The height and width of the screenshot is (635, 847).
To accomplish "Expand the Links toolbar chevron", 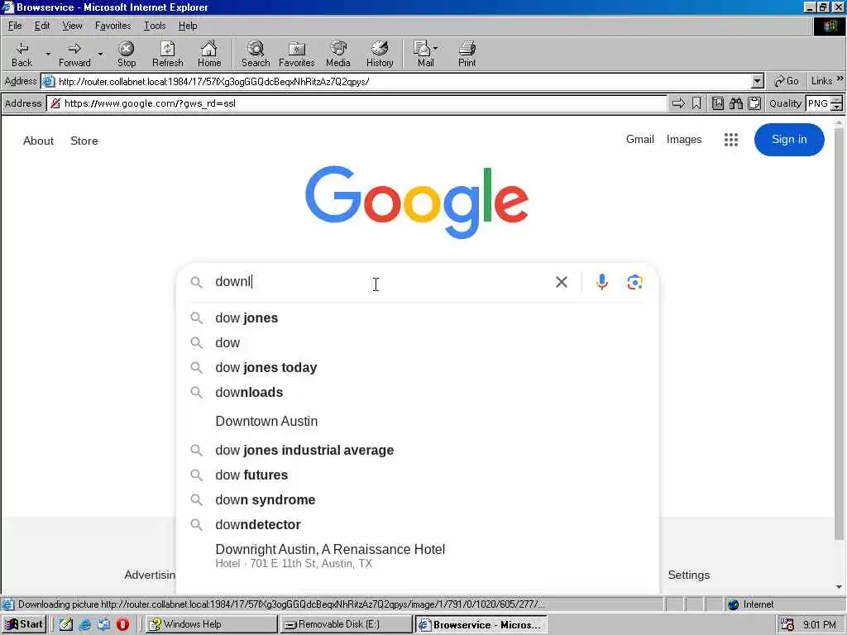I will (x=840, y=79).
